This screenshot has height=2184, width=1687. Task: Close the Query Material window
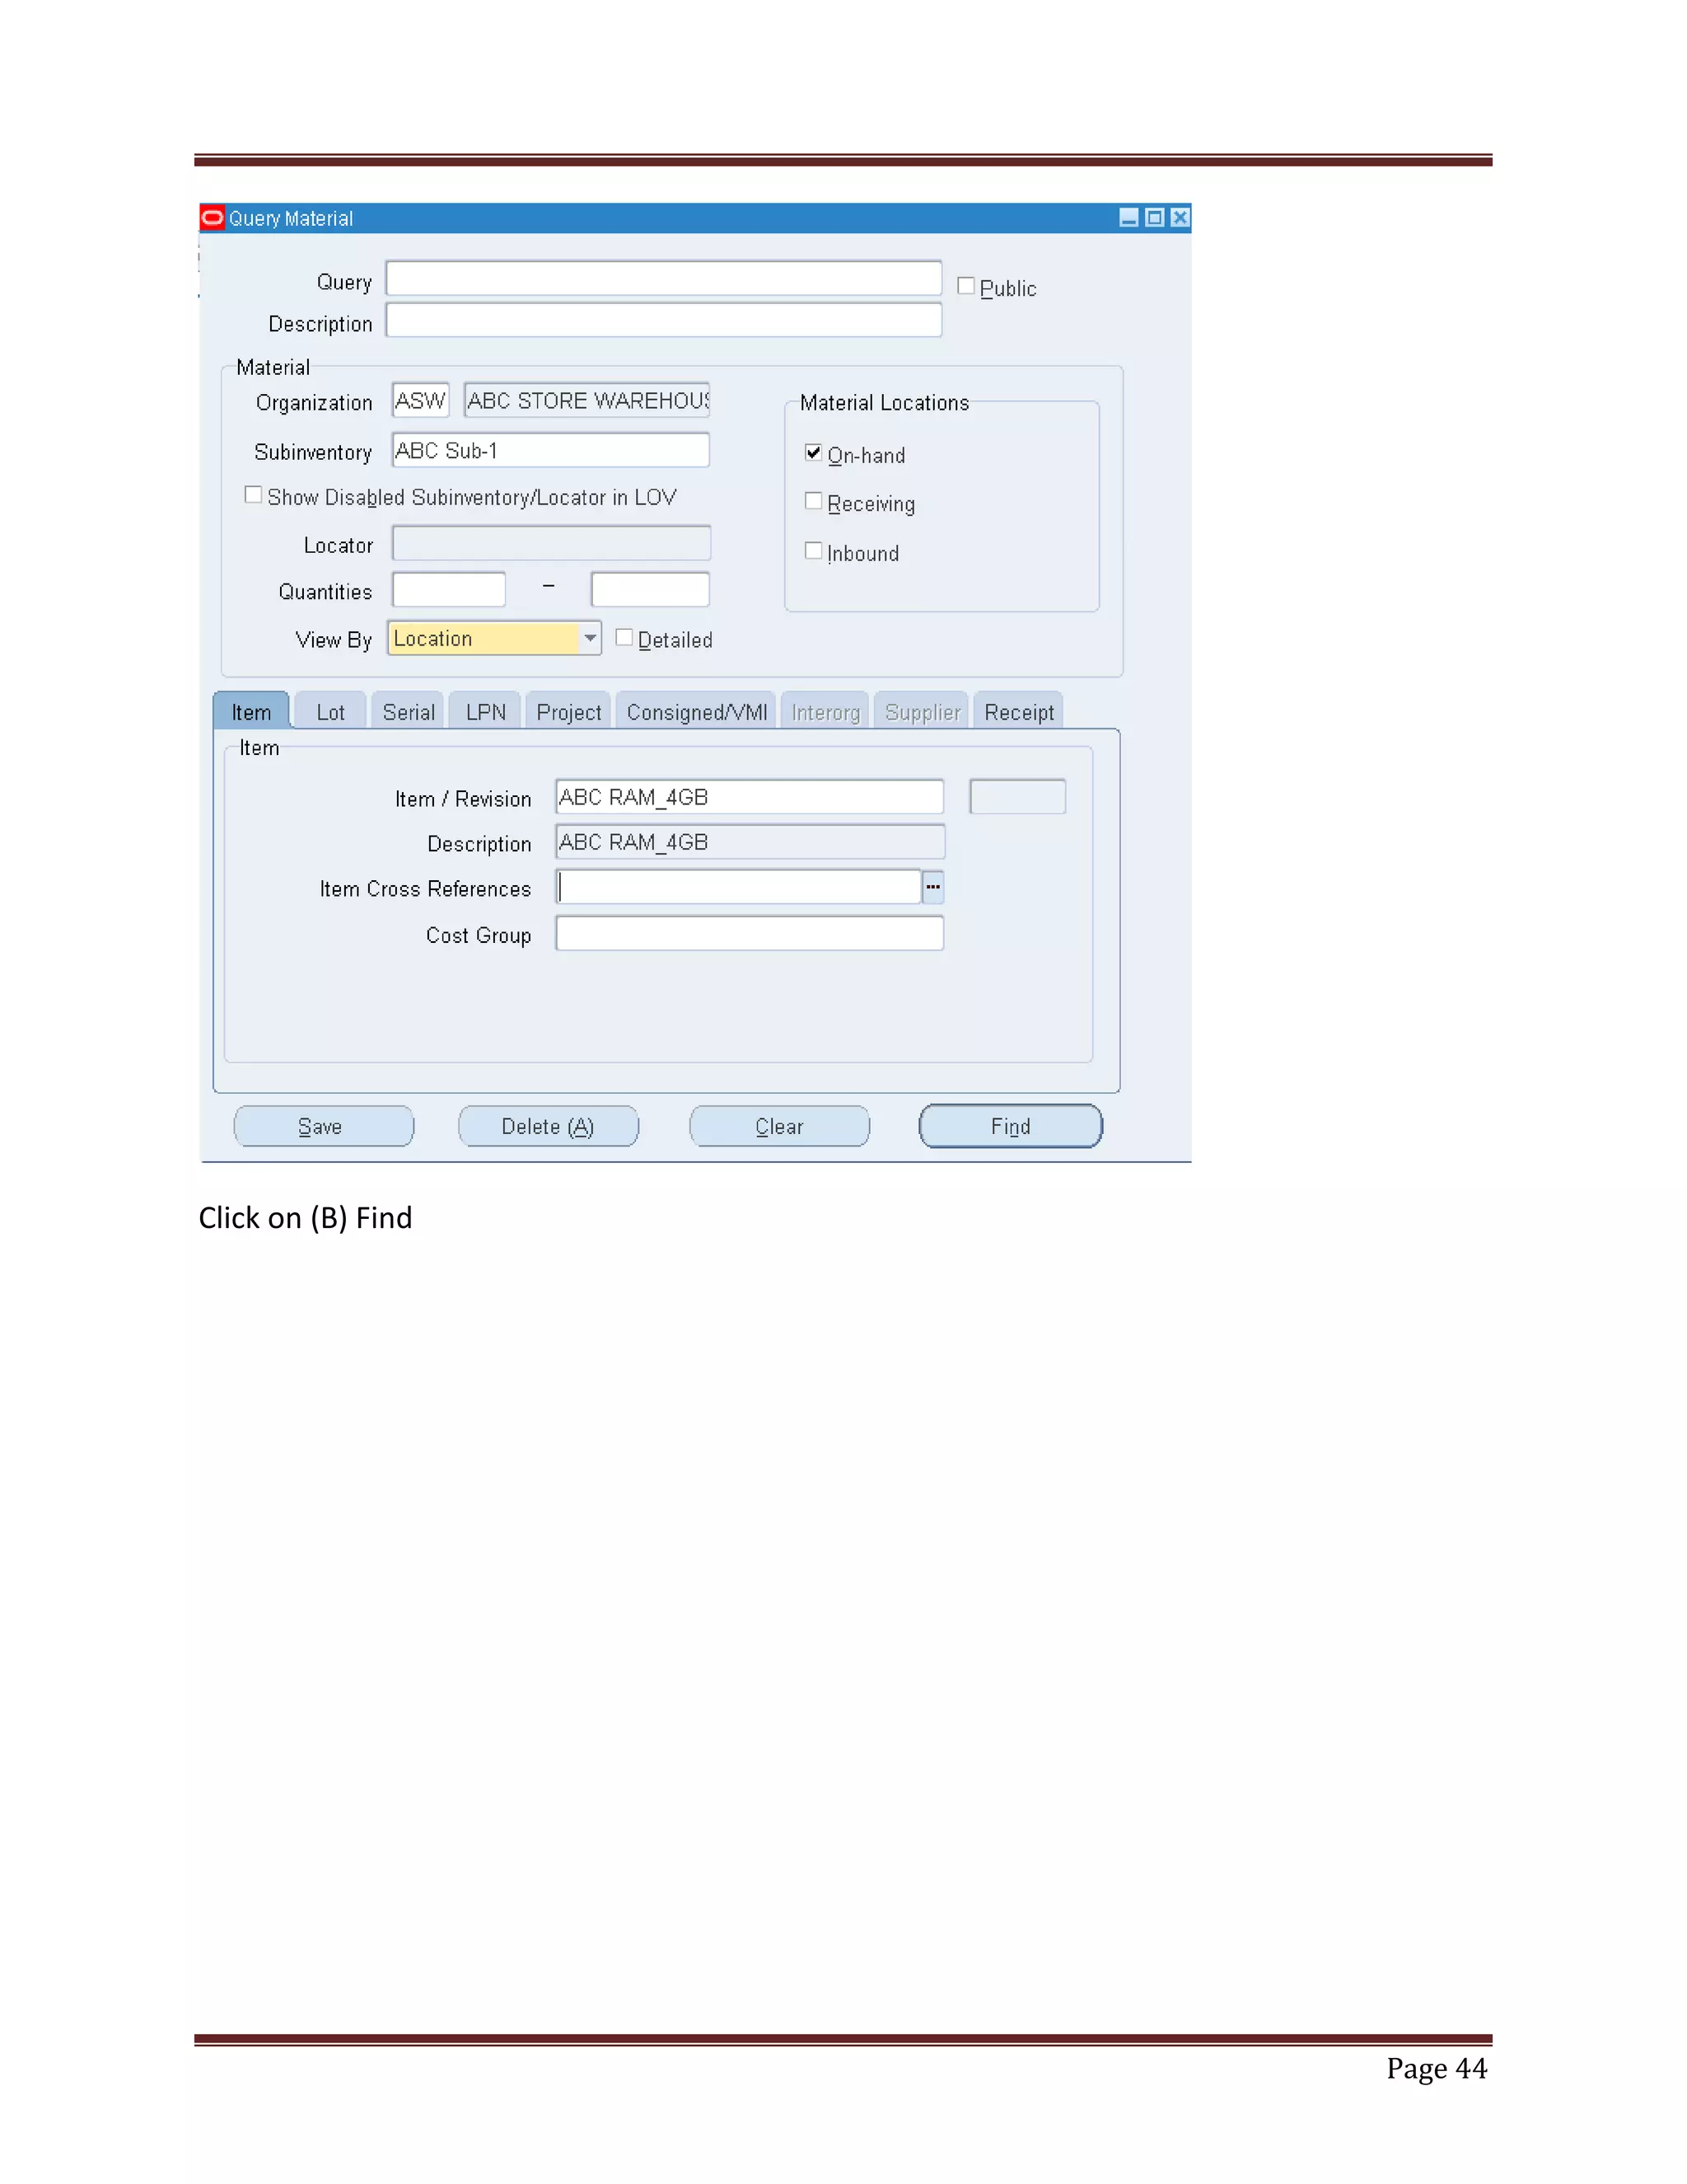pos(1180,218)
